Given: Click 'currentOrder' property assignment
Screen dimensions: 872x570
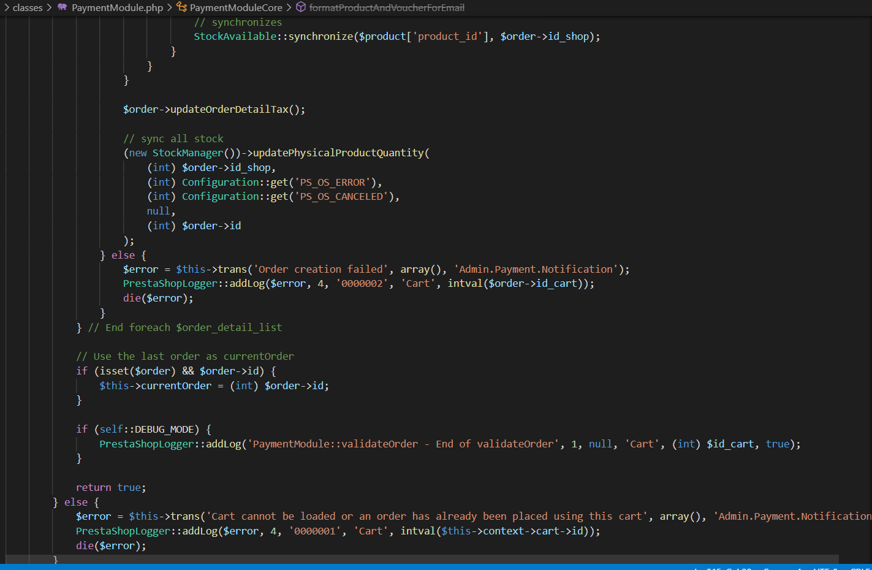Looking at the screenshot, I should tap(176, 386).
